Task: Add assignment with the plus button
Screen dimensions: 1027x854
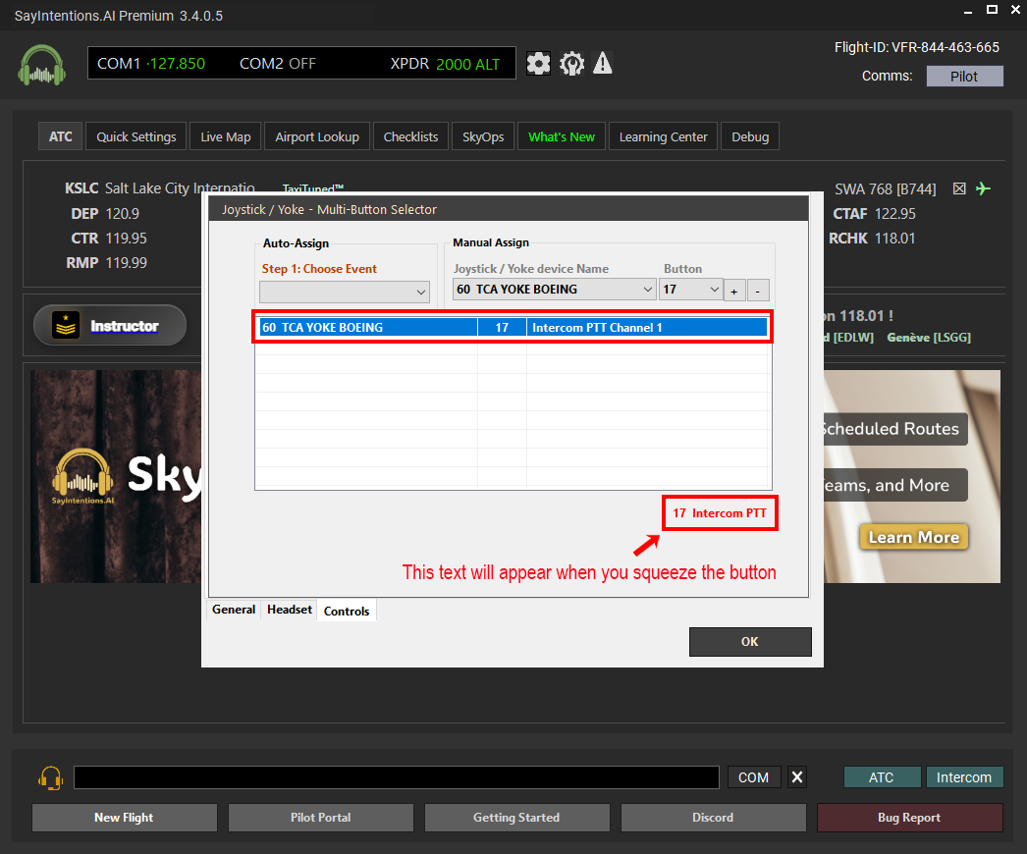Action: pyautogui.click(x=734, y=291)
